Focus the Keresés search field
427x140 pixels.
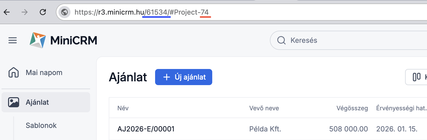[352, 40]
